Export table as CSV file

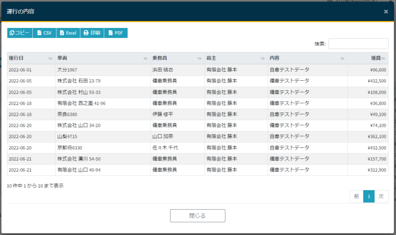pos(44,33)
